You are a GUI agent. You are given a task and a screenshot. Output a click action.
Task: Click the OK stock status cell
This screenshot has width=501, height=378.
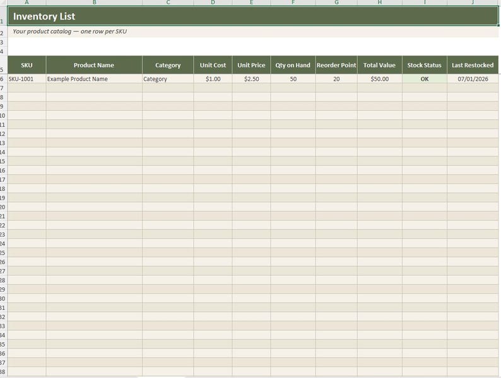point(425,79)
